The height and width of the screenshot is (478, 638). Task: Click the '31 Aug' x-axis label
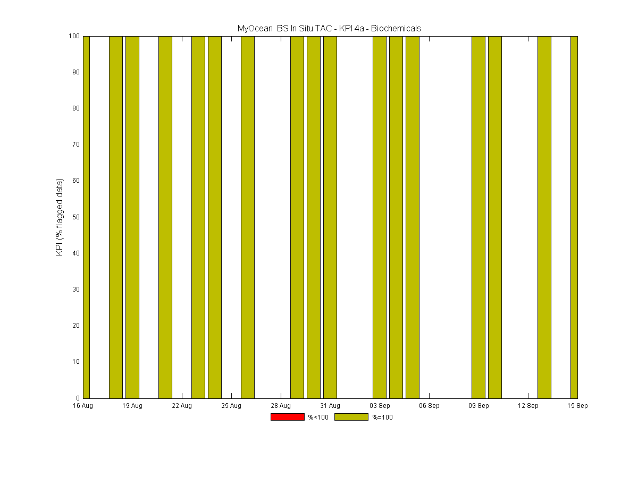tap(330, 406)
